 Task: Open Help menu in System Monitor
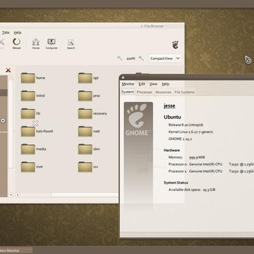(x=166, y=84)
